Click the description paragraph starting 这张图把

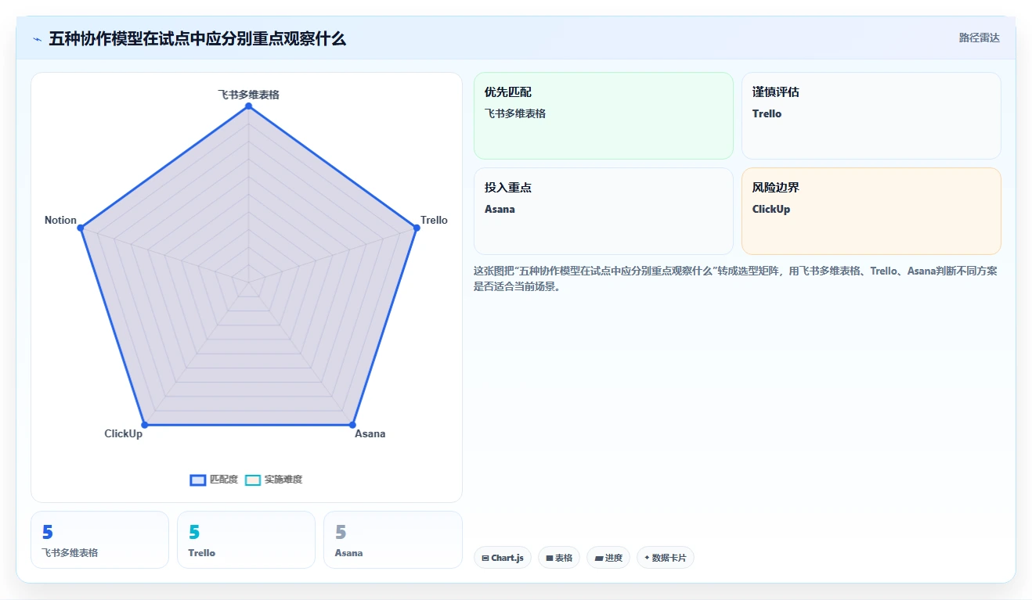735,278
